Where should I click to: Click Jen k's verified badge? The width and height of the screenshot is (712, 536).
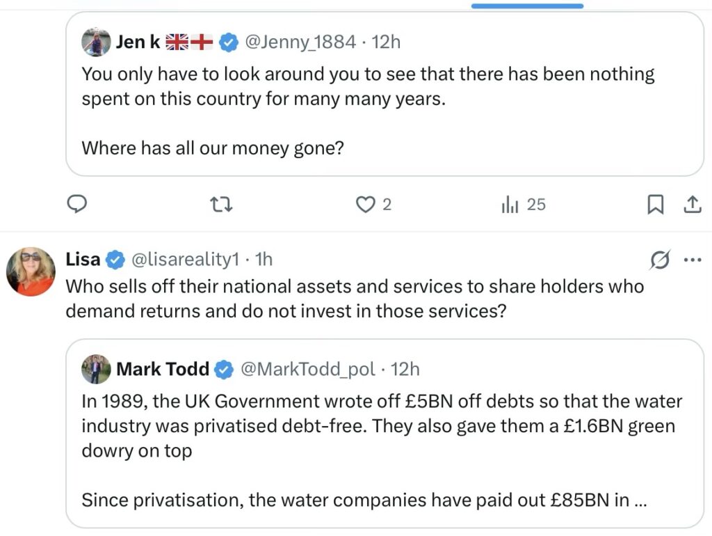pyautogui.click(x=228, y=42)
